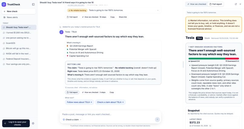Click the Tesla · TSLA avatar icon

point(61,32)
